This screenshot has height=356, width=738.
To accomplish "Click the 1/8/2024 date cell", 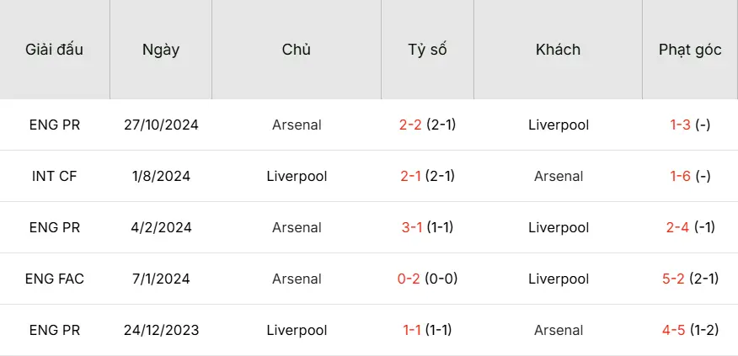I will 161,176.
